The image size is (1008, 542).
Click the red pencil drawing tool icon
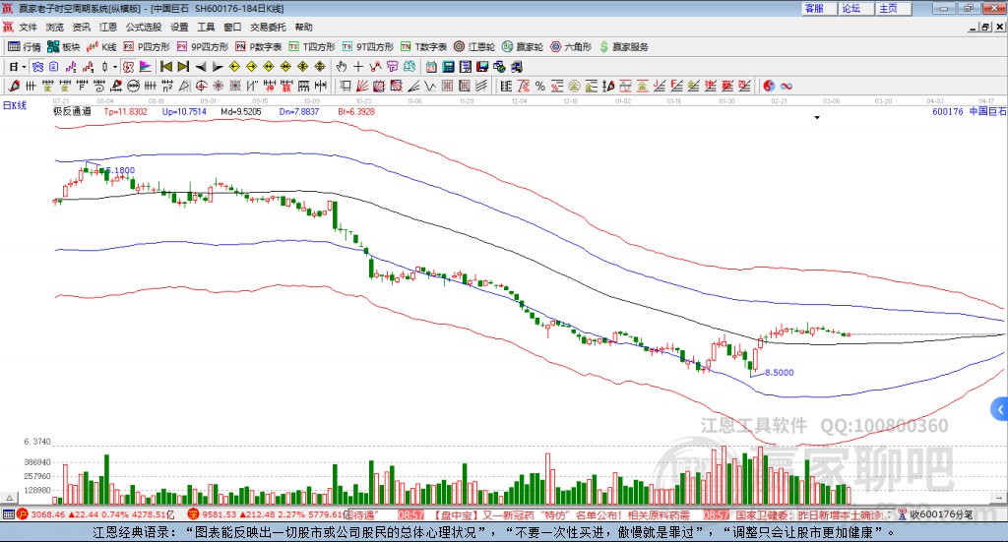[x=14, y=86]
